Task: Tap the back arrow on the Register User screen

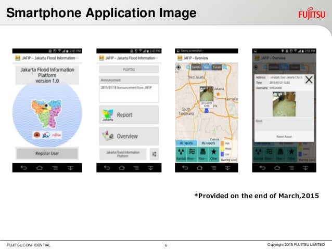Action: pyautogui.click(x=23, y=168)
